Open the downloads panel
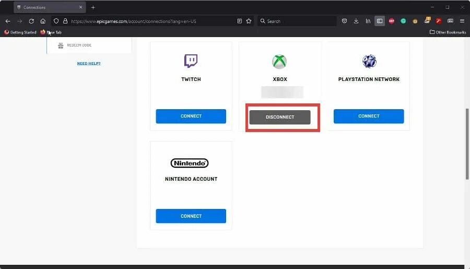This screenshot has width=470, height=269. tap(356, 21)
